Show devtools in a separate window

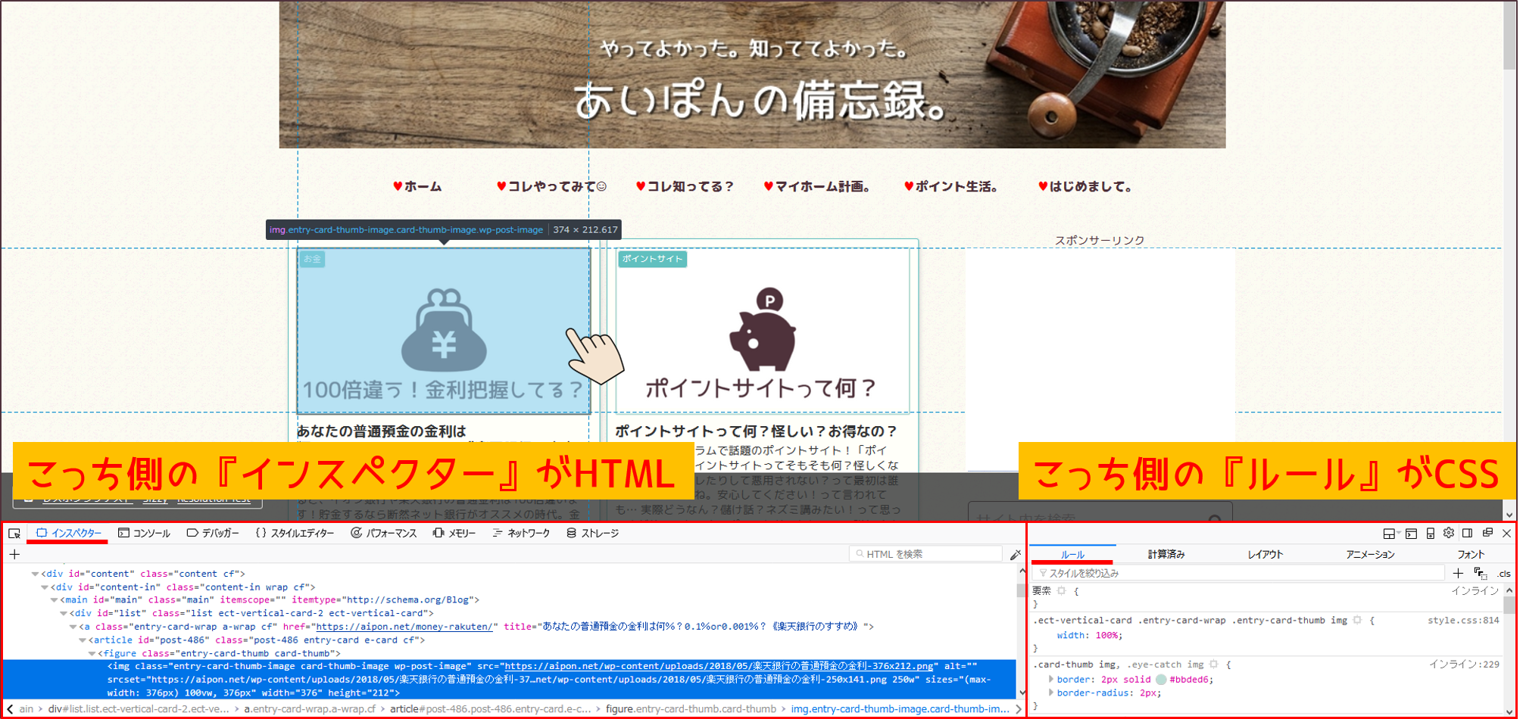[1487, 533]
